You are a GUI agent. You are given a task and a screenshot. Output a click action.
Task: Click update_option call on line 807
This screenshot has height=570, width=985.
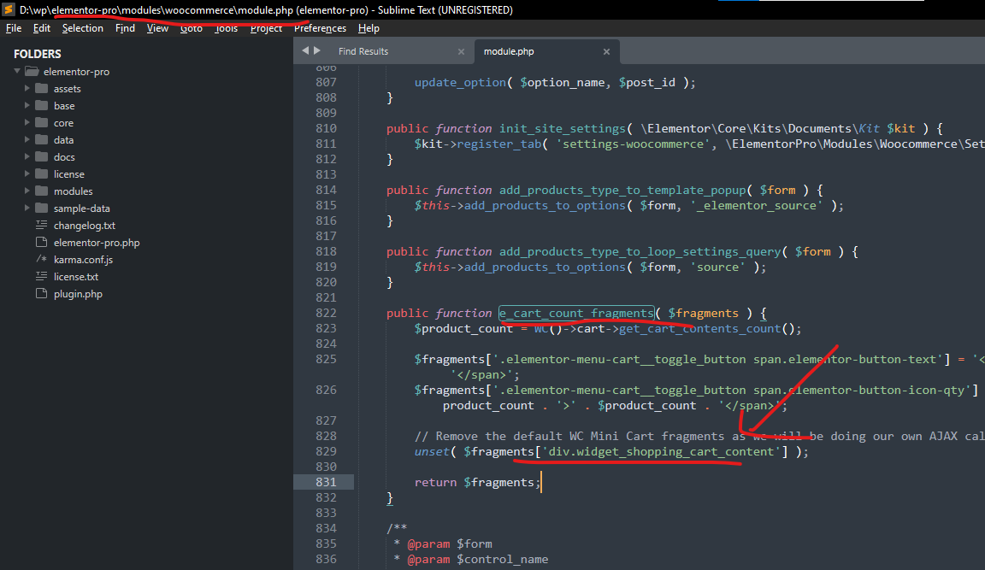point(460,82)
